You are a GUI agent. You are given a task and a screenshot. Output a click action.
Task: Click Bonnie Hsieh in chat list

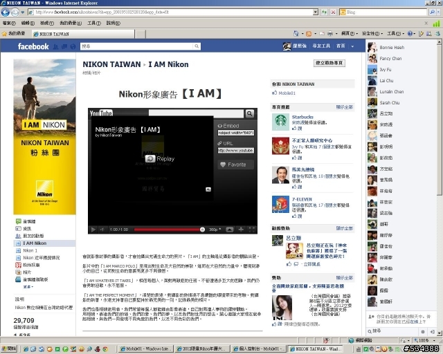click(x=392, y=48)
